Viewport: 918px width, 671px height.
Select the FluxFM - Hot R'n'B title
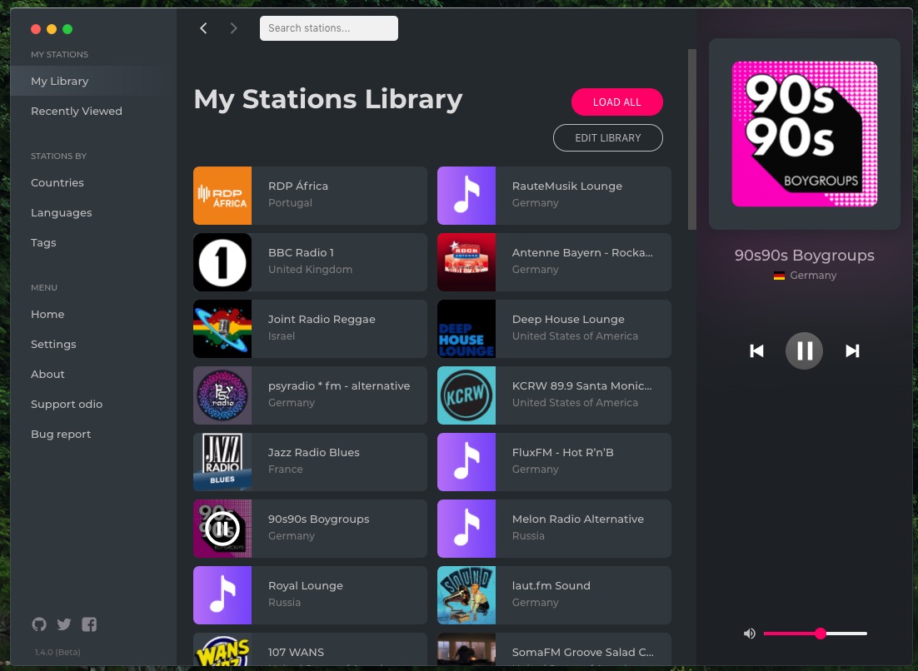coord(562,453)
